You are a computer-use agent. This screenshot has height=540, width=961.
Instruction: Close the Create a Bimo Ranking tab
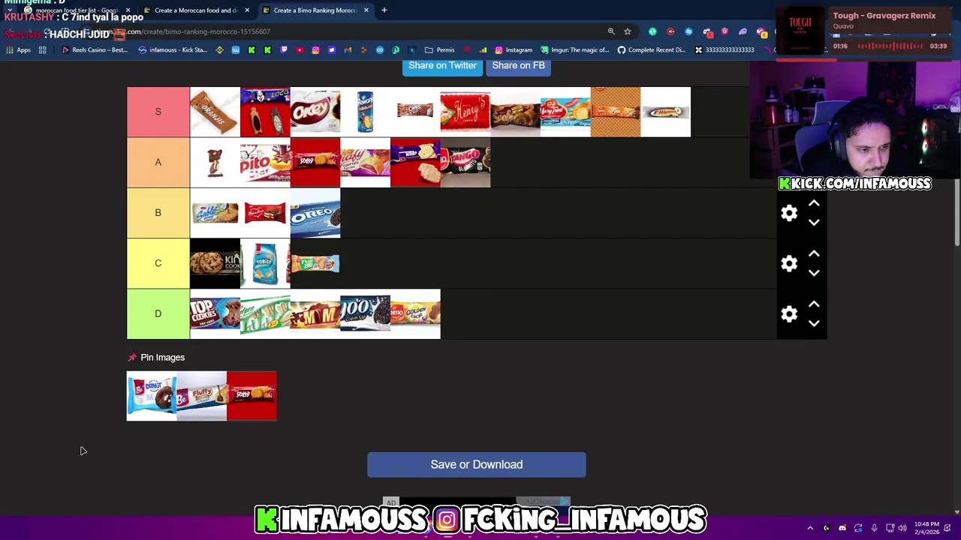click(x=366, y=10)
